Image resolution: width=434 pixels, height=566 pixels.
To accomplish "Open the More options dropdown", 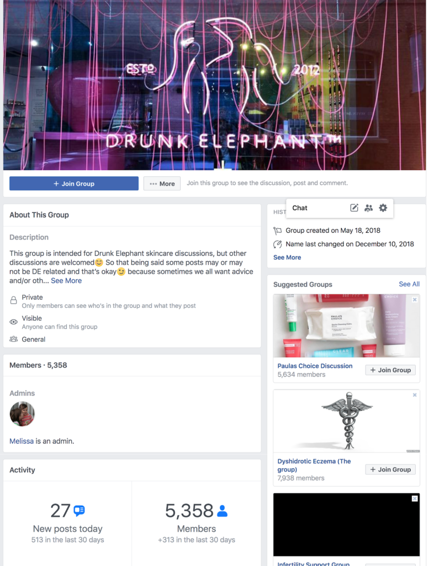I will (x=162, y=184).
